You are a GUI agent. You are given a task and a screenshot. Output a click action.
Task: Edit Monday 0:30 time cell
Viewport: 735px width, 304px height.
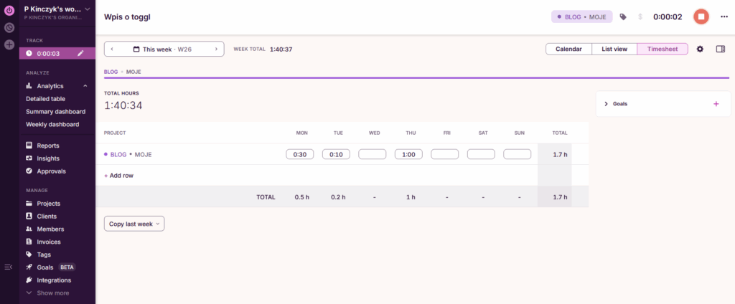pos(299,154)
